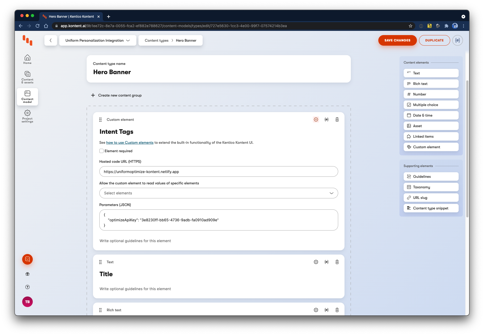Open Content & assets in sidebar
Viewport: 484px width, 335px height.
pyautogui.click(x=27, y=77)
